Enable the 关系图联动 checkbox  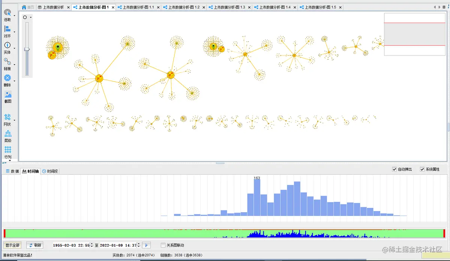pos(163,245)
